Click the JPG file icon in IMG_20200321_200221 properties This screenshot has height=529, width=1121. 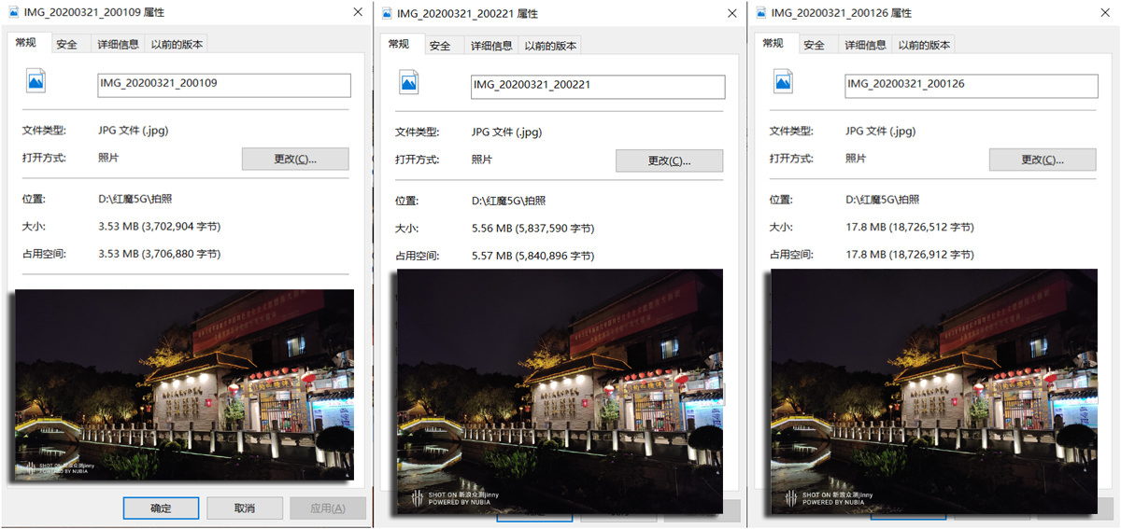[x=409, y=82]
